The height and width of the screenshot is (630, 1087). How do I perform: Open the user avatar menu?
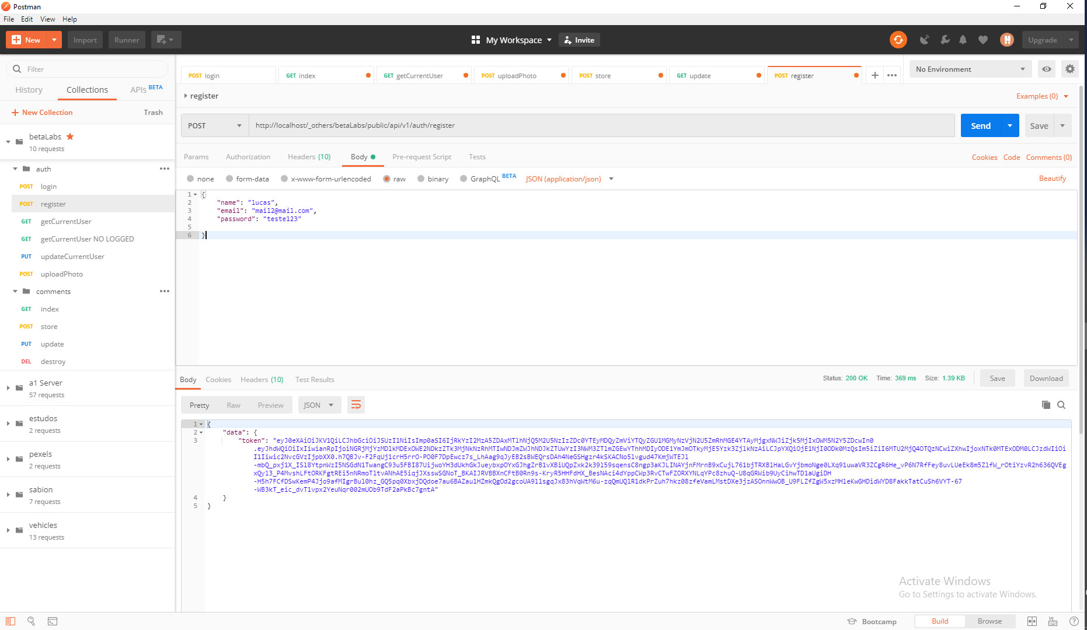click(1006, 40)
